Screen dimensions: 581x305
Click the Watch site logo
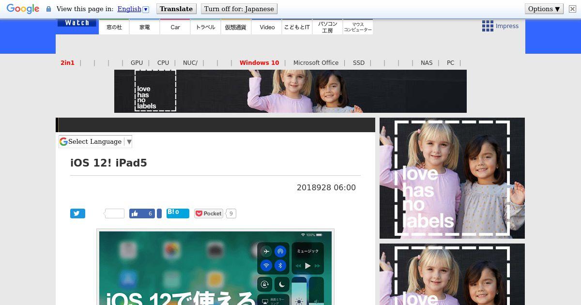(77, 23)
